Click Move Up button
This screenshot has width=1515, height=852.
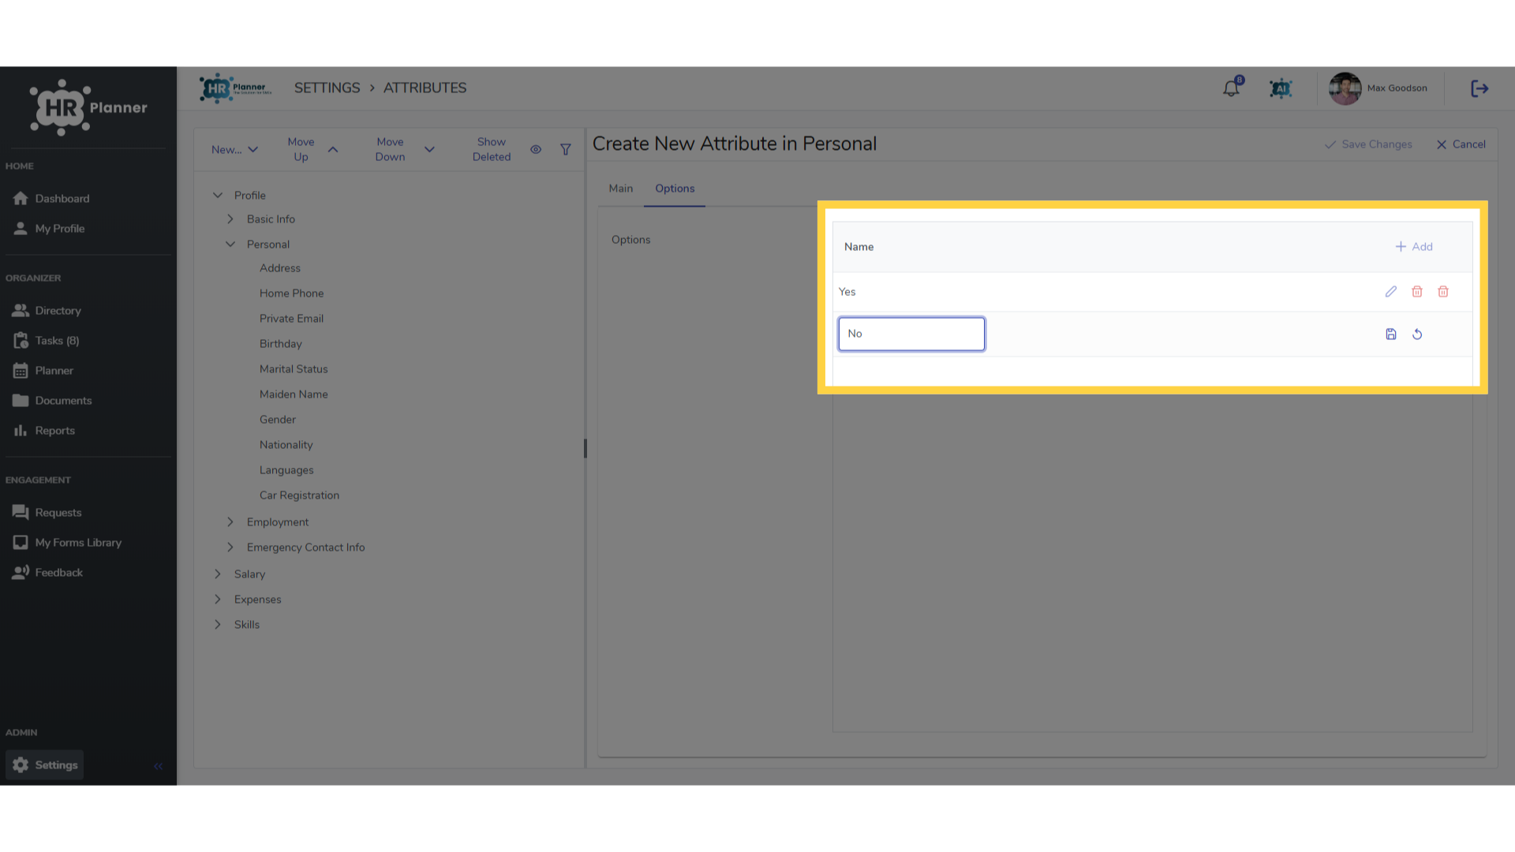[312, 150]
